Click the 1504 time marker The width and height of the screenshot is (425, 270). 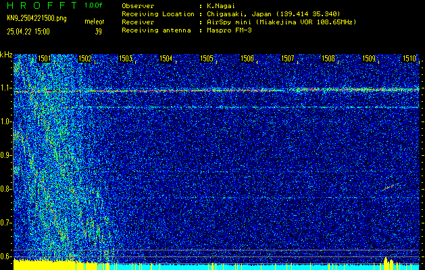point(166,59)
